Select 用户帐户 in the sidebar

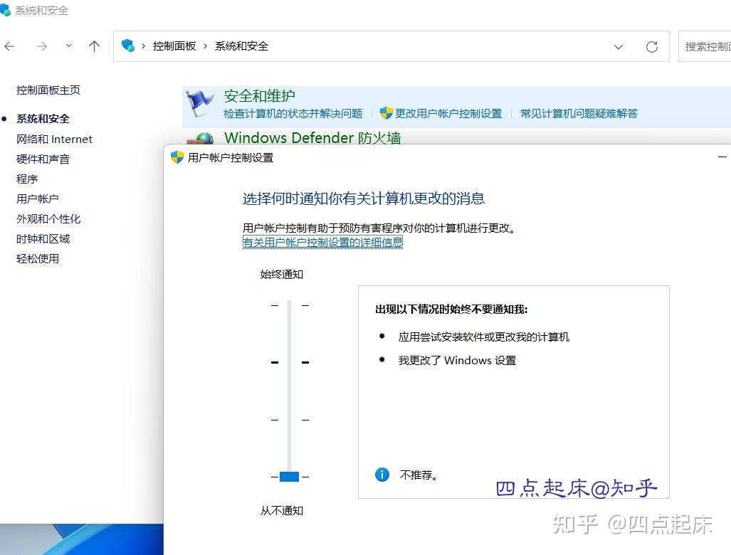click(37, 199)
